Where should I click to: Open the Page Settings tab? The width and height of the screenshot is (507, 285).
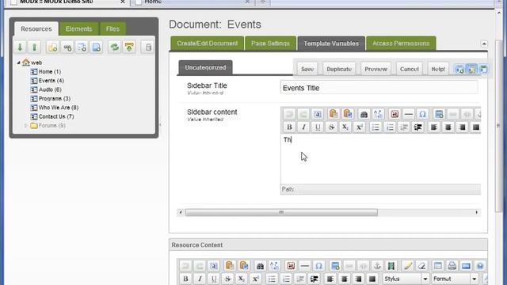click(x=270, y=44)
